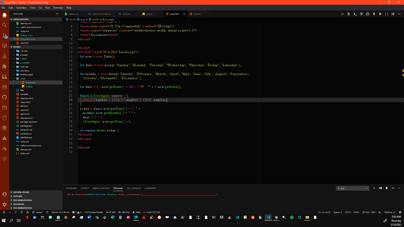The width and height of the screenshot is (404, 227).
Task: Click the master branch in status bar
Action: (39, 212)
